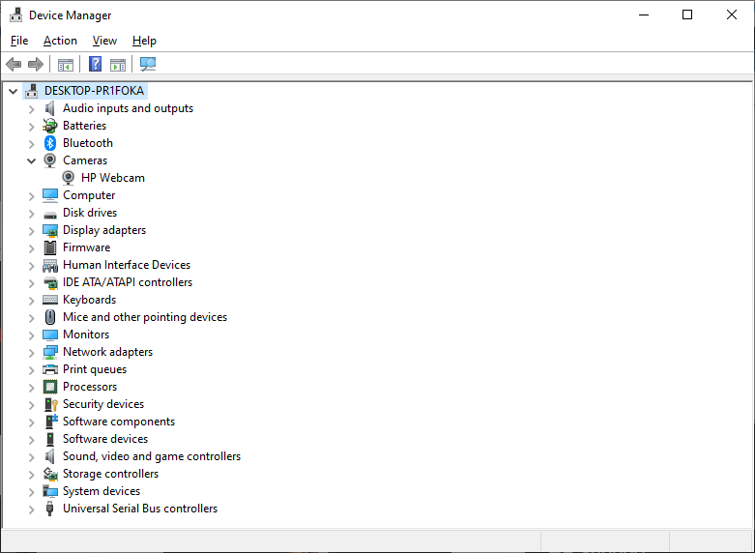
Task: Select the Storage controllers label
Action: [111, 474]
